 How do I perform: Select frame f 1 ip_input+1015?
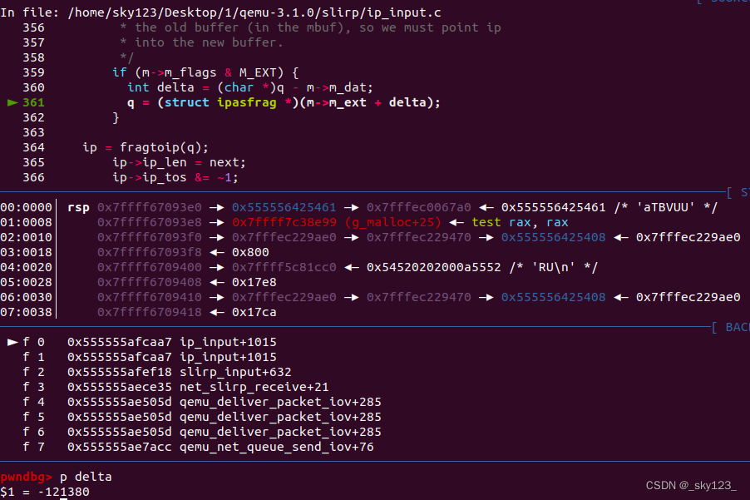[150, 358]
